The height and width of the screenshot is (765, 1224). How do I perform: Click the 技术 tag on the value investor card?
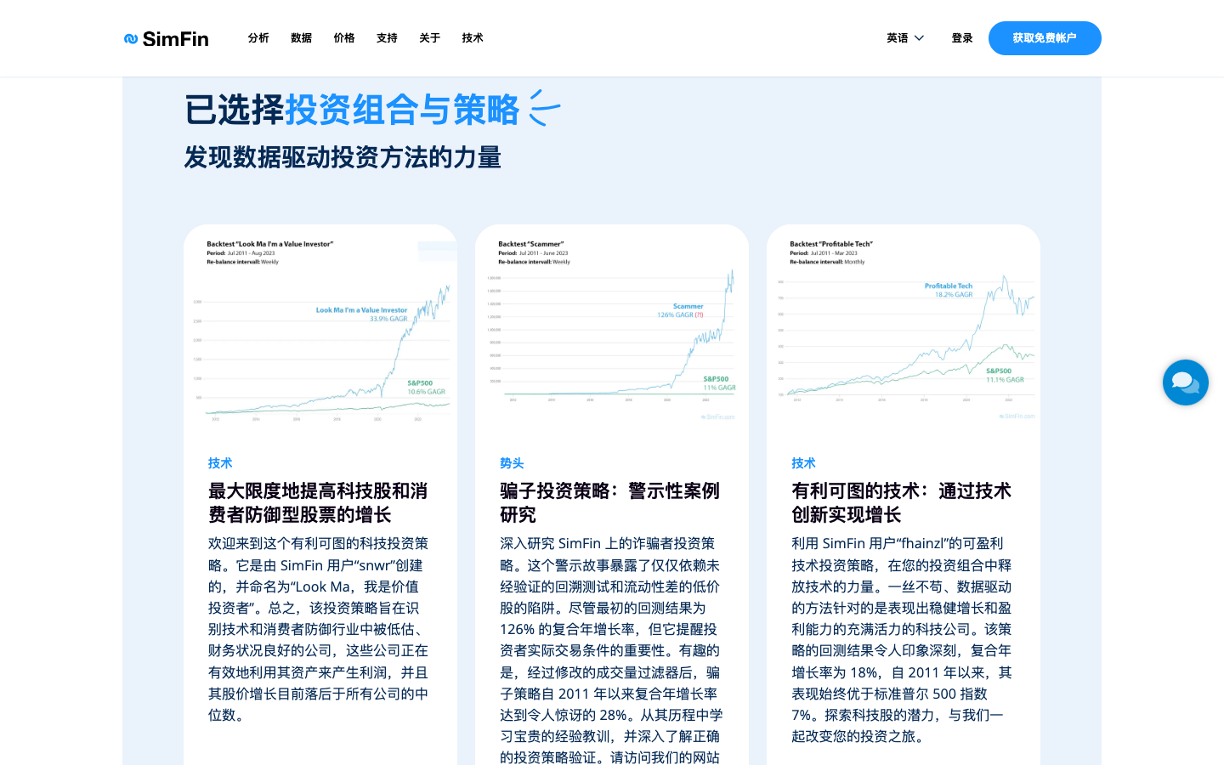(220, 463)
